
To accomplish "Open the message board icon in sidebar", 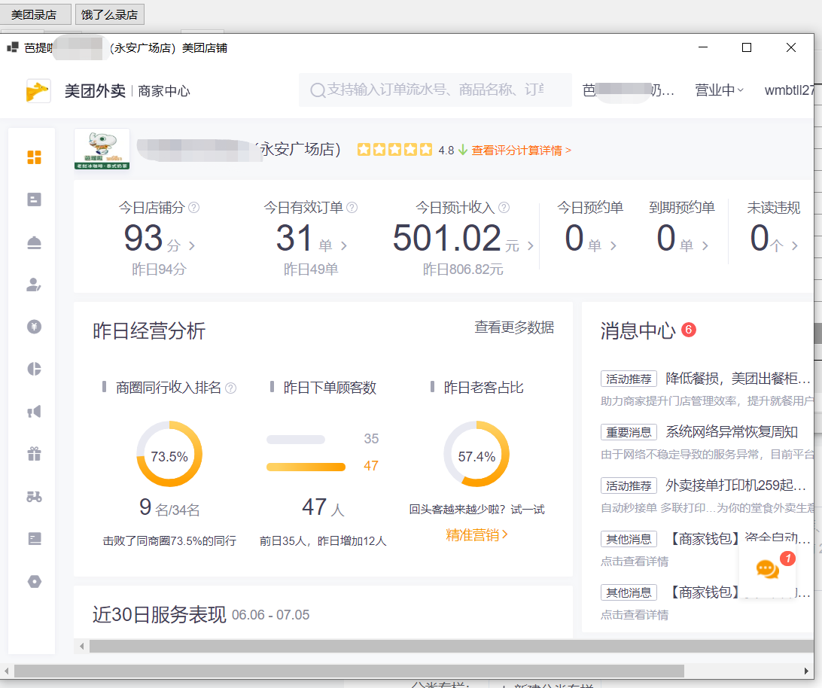I will point(34,538).
